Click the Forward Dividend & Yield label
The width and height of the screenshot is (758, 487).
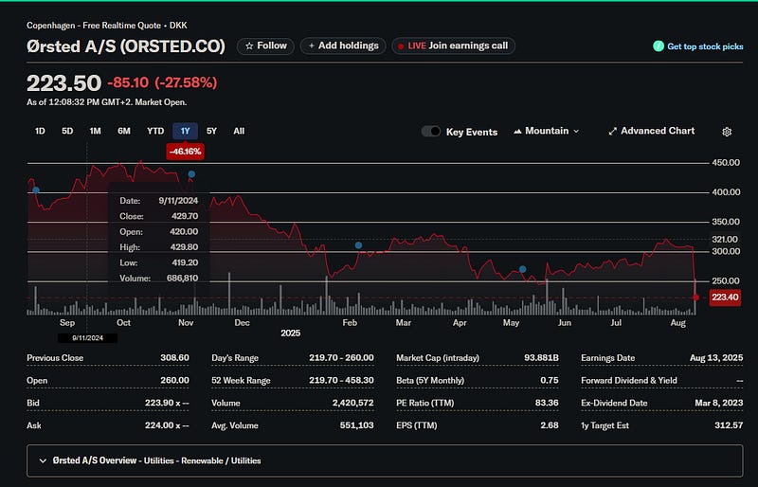pos(629,380)
